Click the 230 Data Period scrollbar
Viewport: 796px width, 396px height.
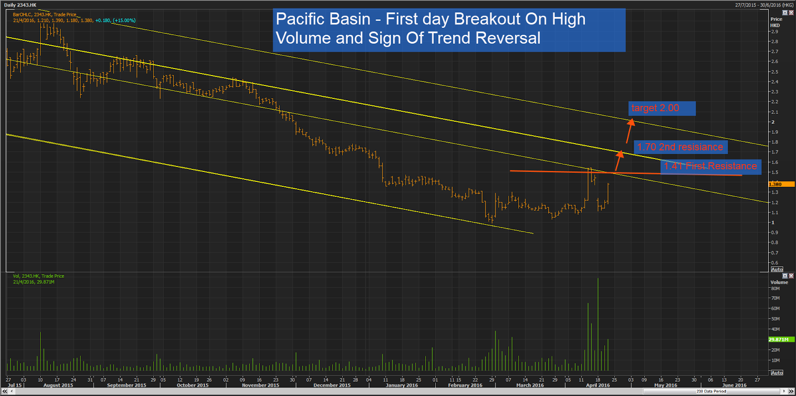[711, 392]
